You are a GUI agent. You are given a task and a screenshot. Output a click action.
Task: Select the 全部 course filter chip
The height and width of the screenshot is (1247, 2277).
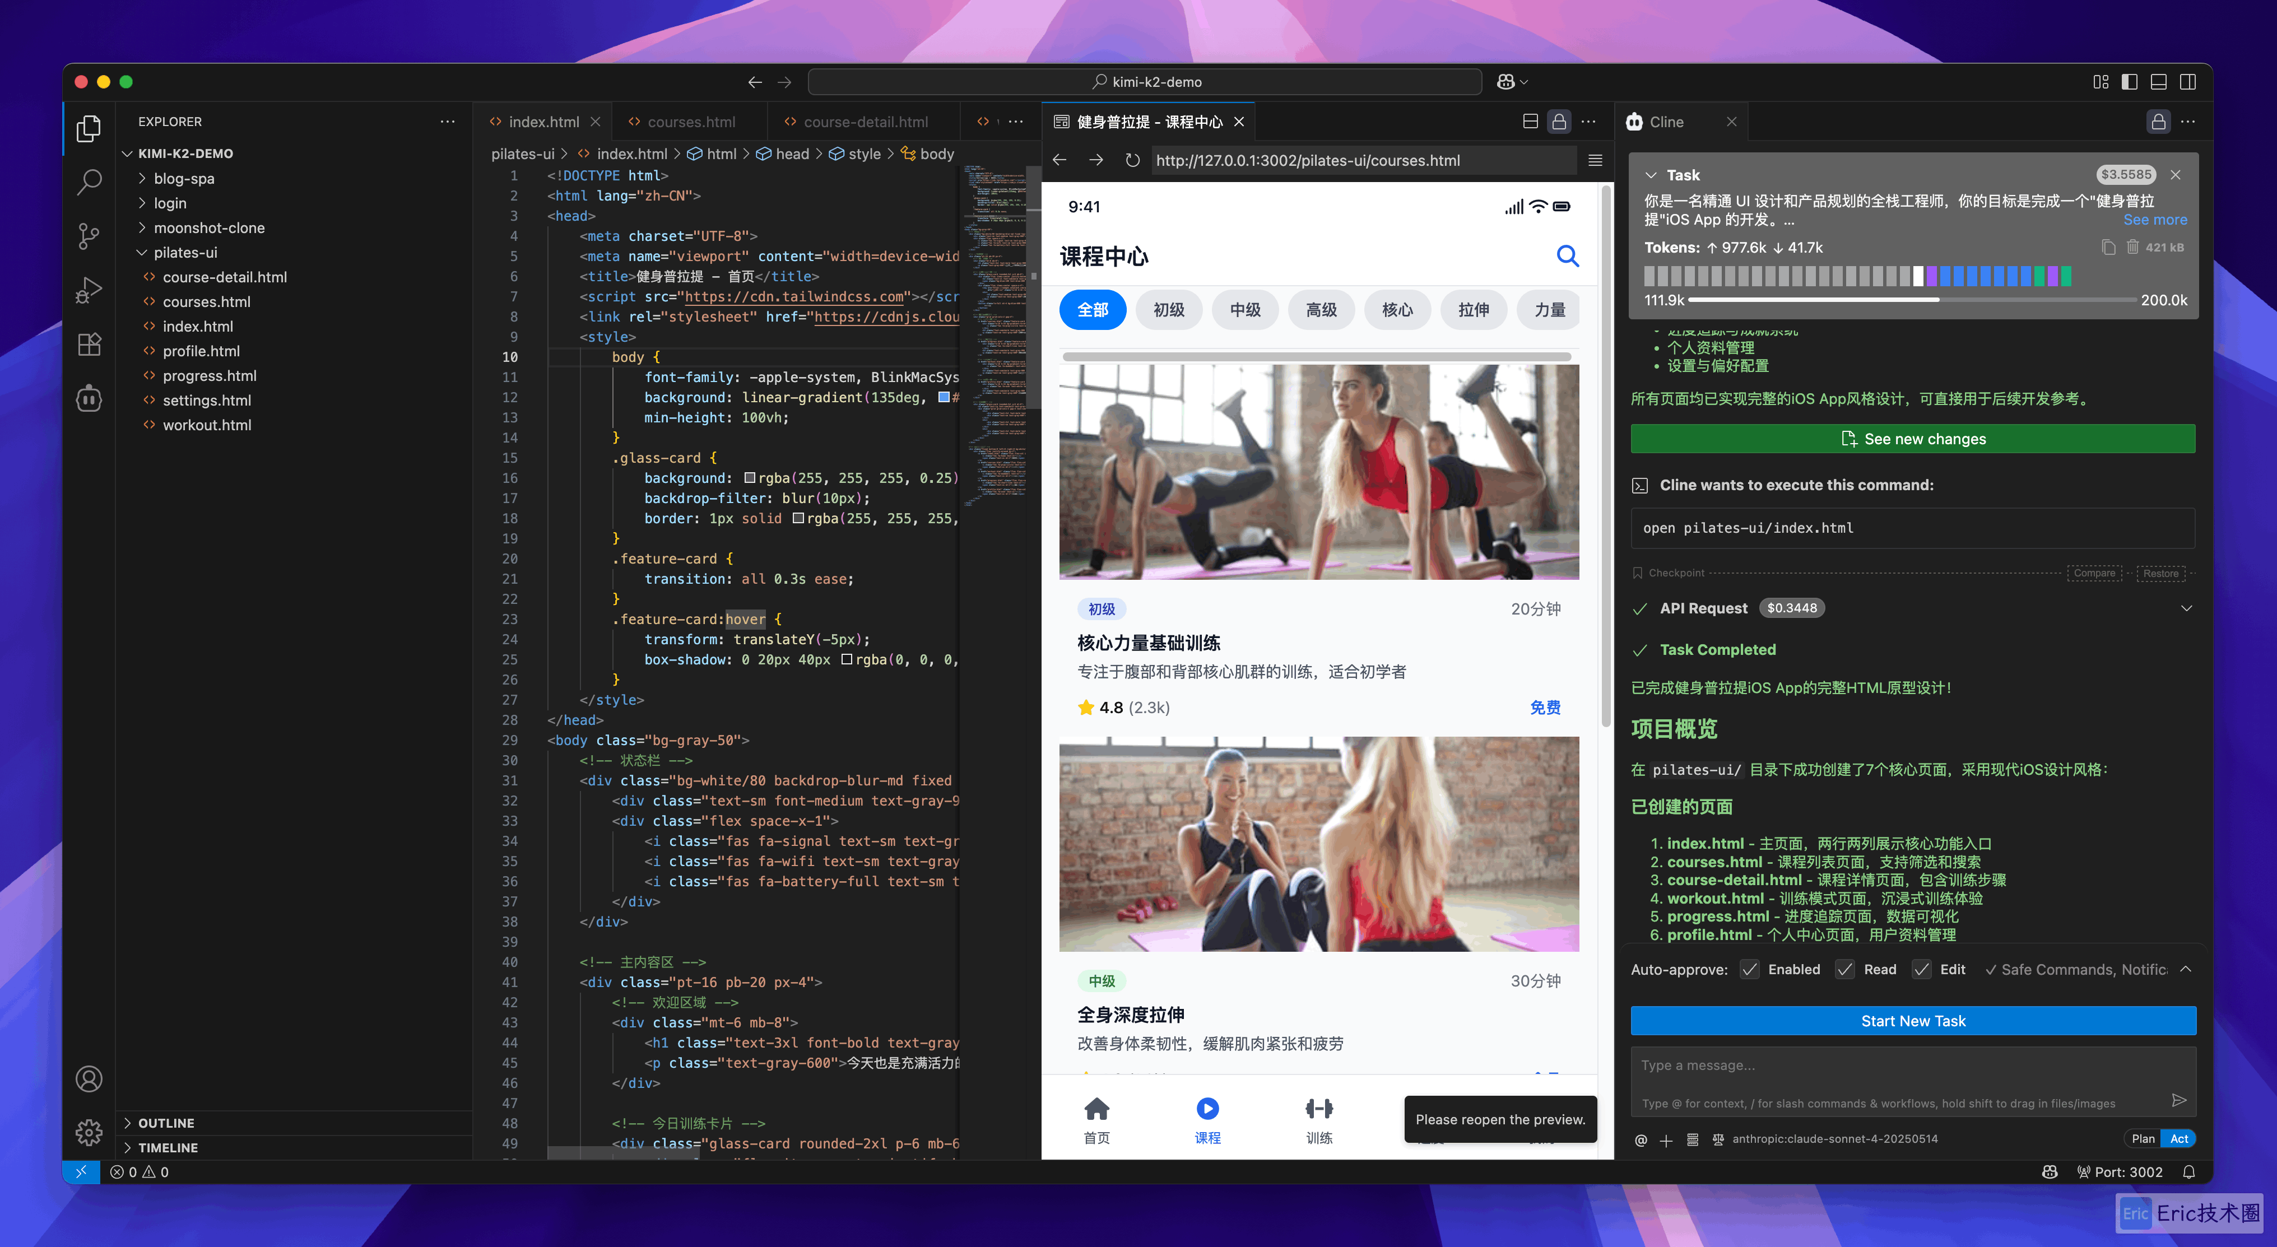[x=1093, y=310]
